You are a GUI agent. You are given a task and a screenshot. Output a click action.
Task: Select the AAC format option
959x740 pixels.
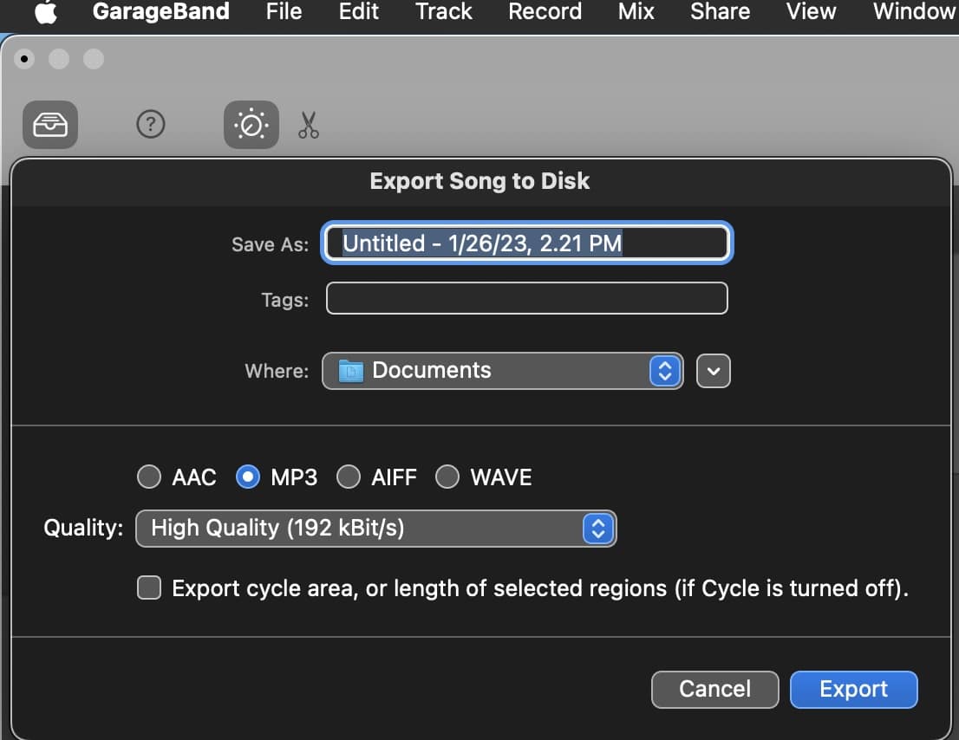[x=149, y=477]
